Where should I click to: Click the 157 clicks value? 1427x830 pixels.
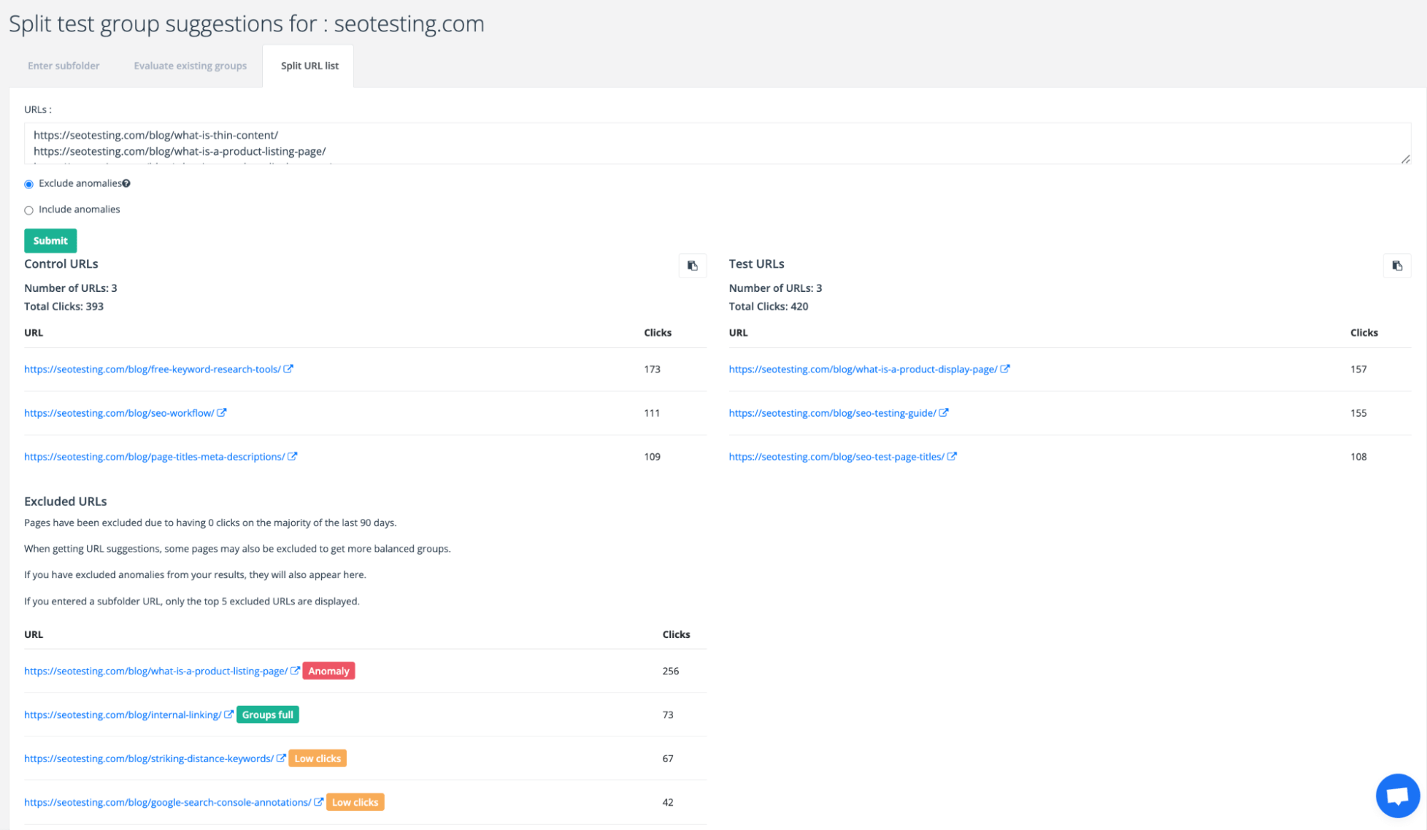tap(1358, 369)
